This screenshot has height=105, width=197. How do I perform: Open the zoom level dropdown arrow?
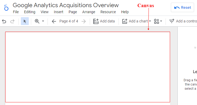[43, 21]
